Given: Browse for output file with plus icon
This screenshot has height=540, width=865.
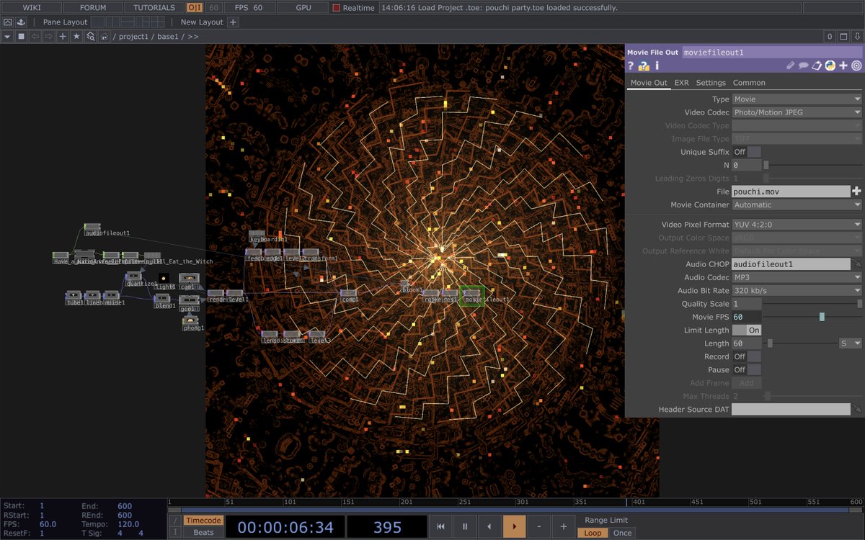Looking at the screenshot, I should [x=856, y=192].
